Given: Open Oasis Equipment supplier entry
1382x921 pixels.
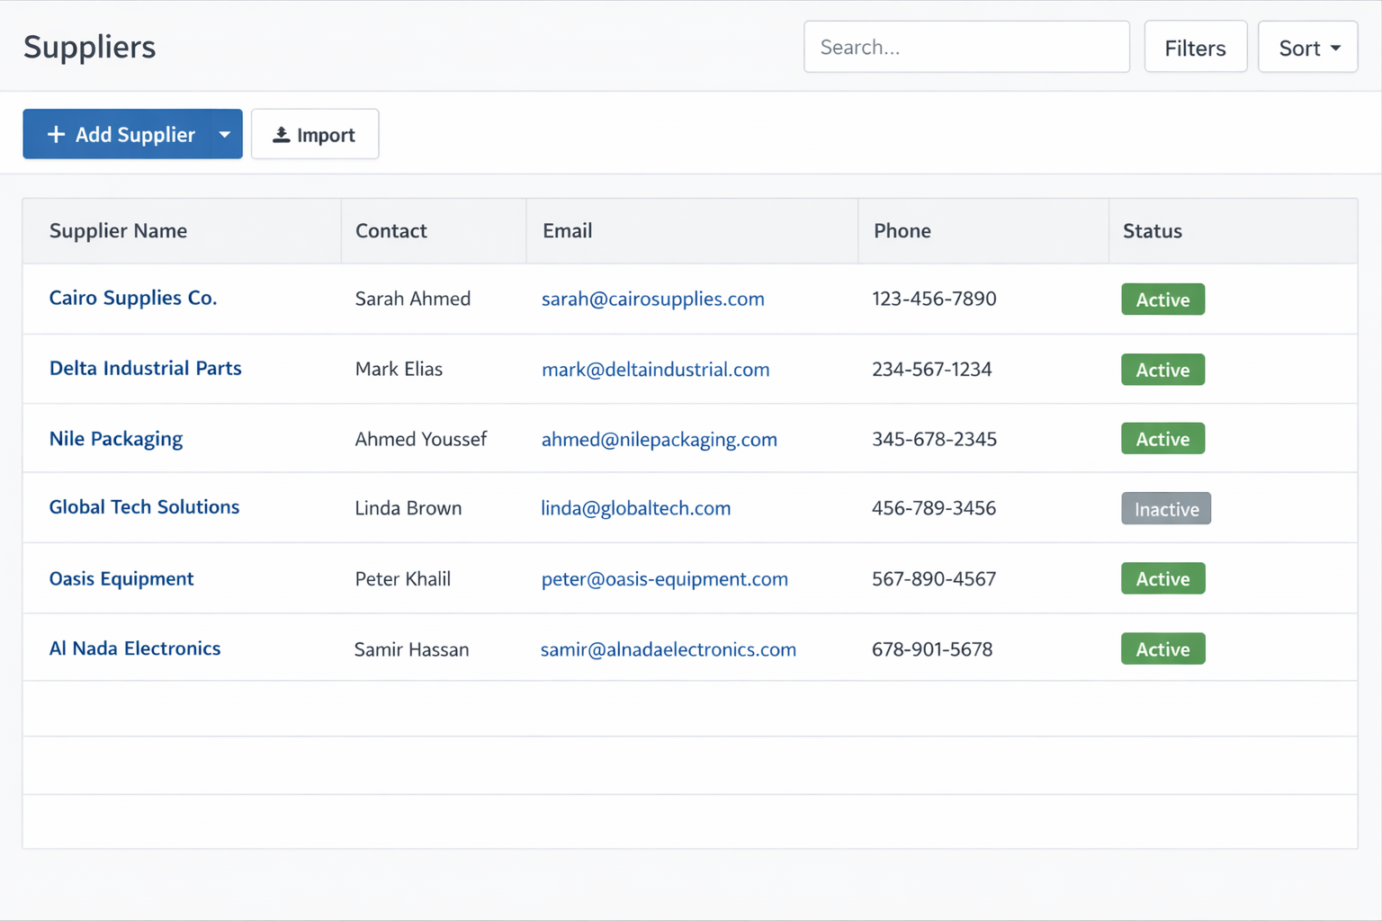Looking at the screenshot, I should click(121, 578).
